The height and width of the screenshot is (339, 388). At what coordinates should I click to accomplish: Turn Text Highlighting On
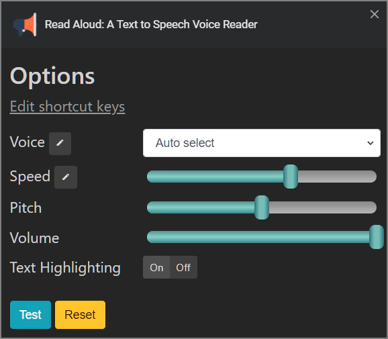(x=156, y=267)
